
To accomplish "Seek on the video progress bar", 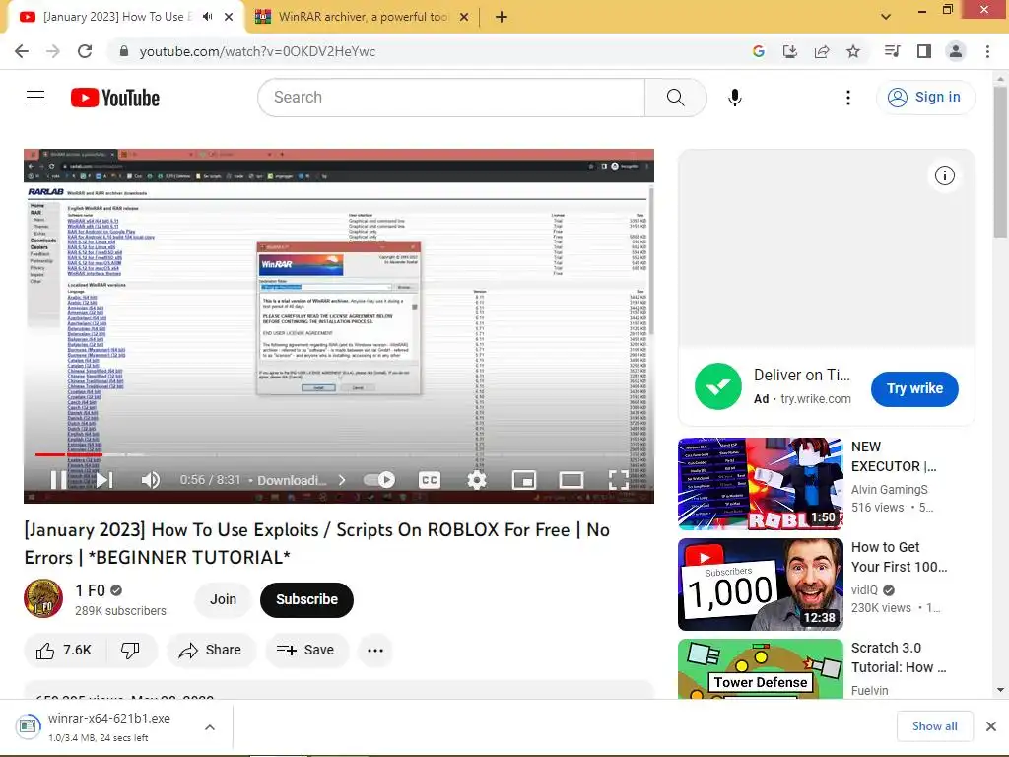I will (339, 454).
